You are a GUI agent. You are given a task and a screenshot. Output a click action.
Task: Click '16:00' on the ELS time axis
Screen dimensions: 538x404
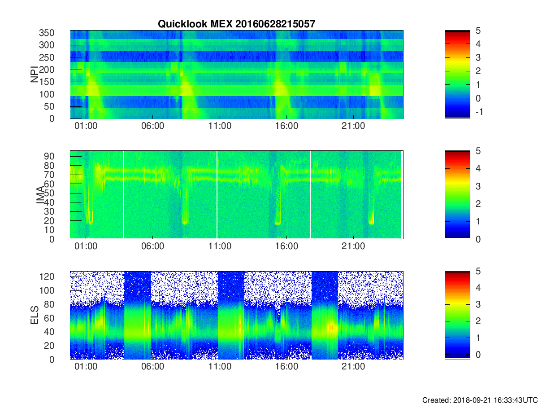[x=286, y=367]
